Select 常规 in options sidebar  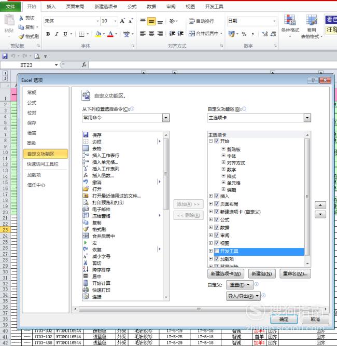point(32,93)
